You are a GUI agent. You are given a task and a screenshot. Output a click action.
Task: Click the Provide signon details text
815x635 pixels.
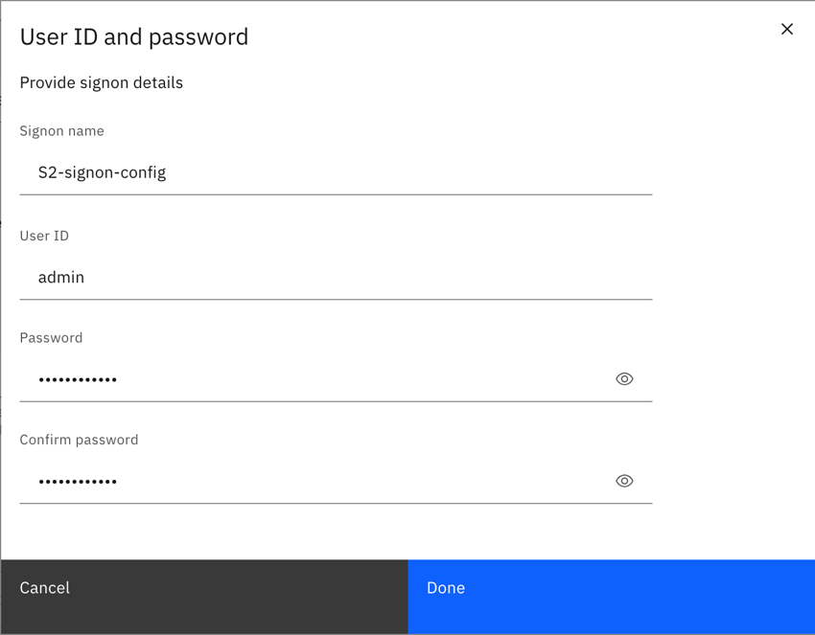click(101, 82)
